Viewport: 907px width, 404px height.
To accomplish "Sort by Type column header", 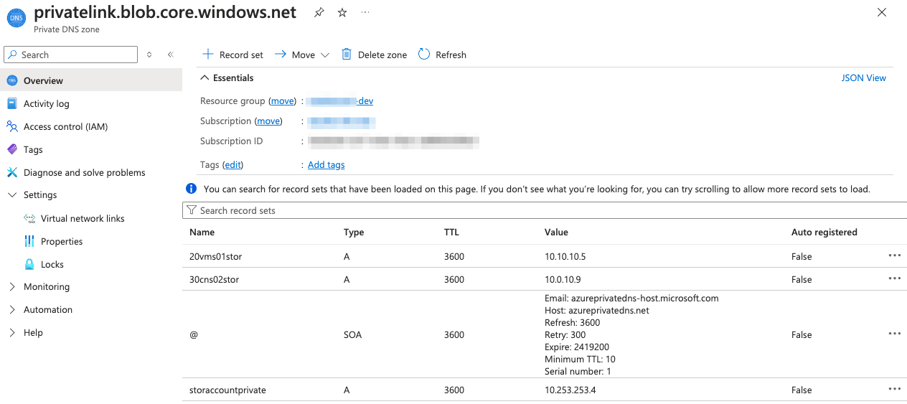I will tap(354, 232).
